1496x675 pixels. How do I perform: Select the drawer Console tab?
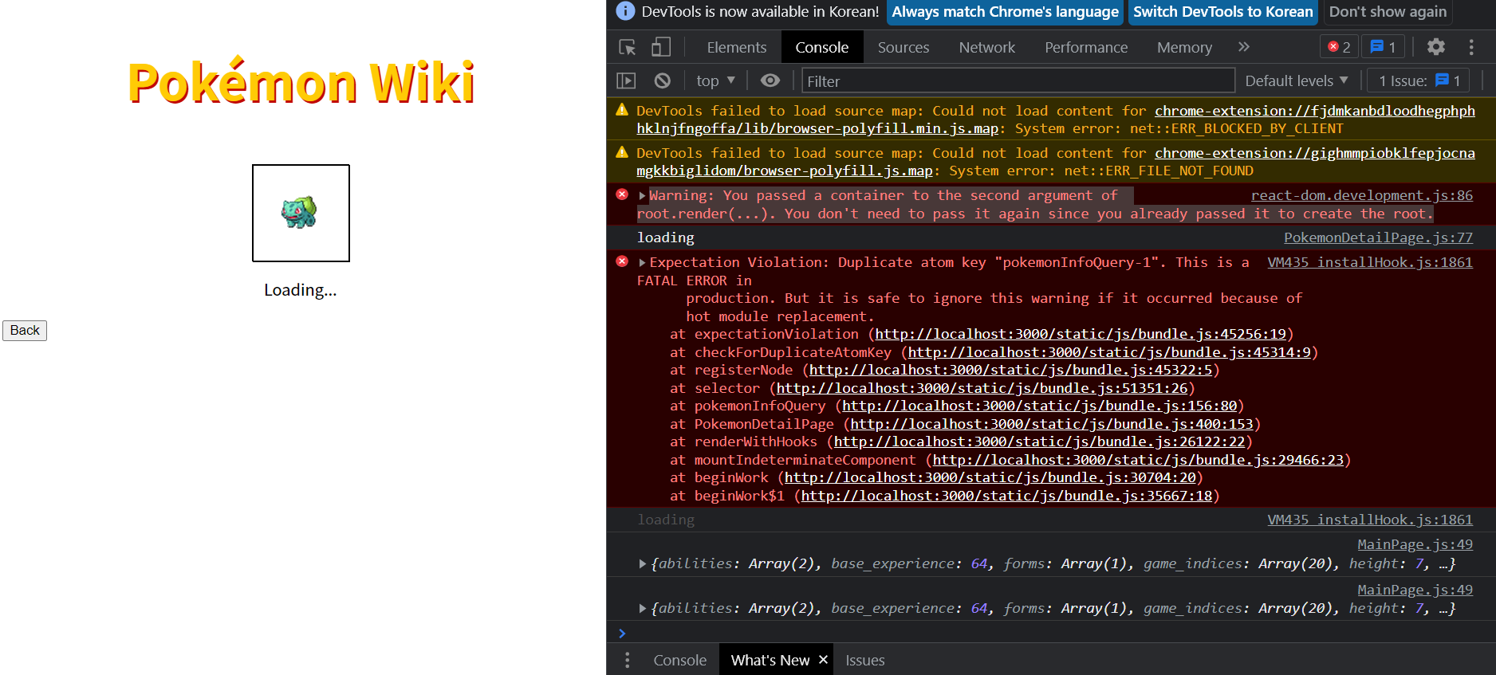point(679,660)
